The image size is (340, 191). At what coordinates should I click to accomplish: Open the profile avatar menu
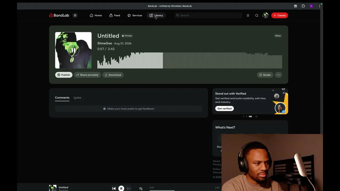pos(265,15)
